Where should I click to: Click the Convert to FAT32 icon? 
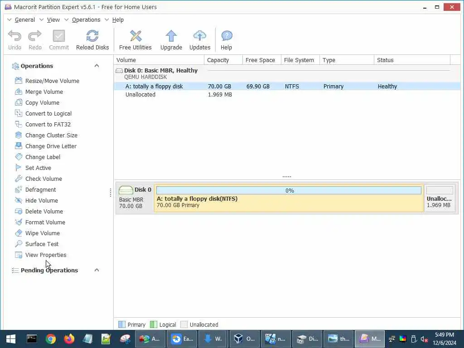click(x=19, y=124)
